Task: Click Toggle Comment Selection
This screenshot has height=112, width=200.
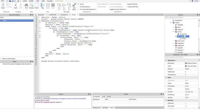Action: pos(118,9)
